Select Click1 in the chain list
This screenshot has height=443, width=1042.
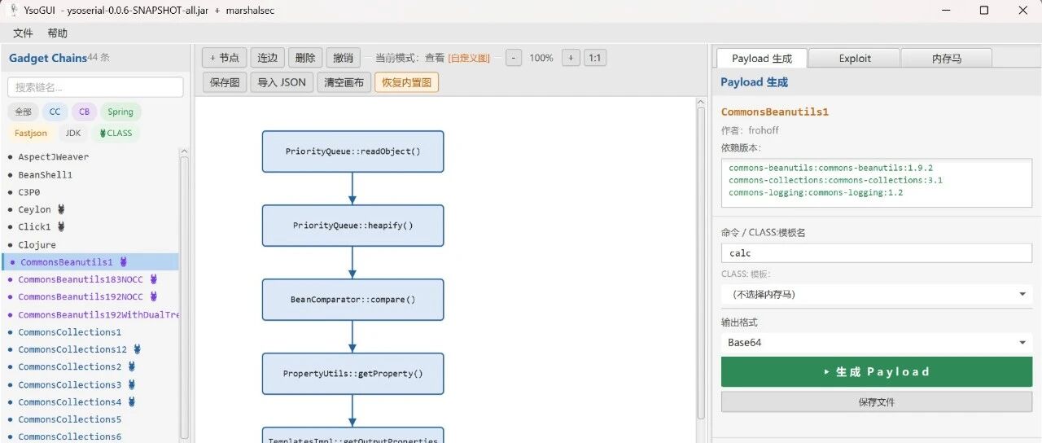(90, 227)
